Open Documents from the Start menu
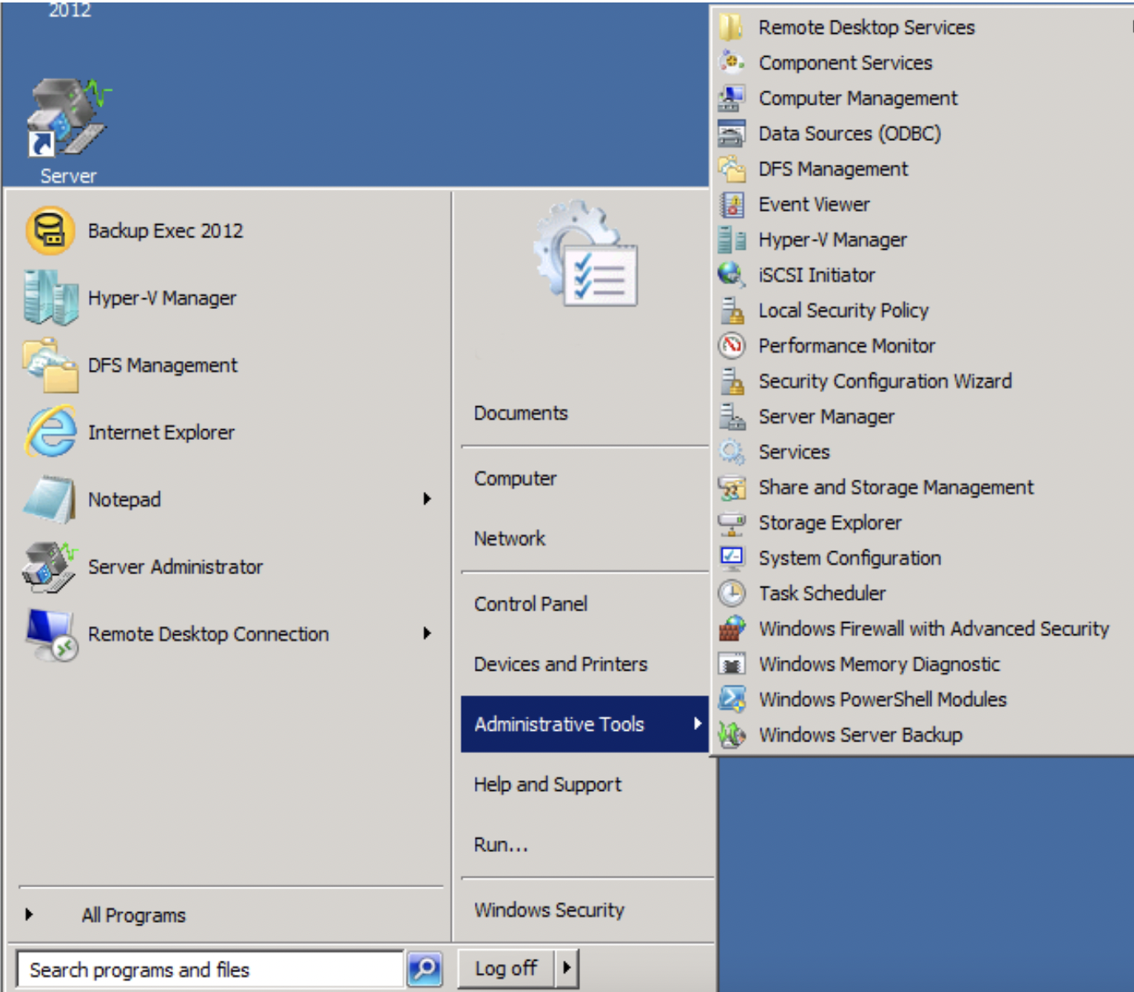Viewport: 1134px width, 992px height. click(521, 413)
